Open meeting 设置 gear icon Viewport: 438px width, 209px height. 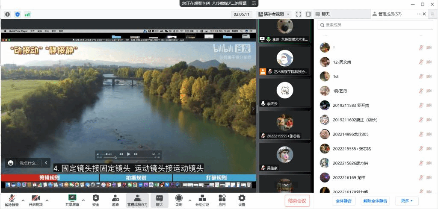tap(242, 198)
